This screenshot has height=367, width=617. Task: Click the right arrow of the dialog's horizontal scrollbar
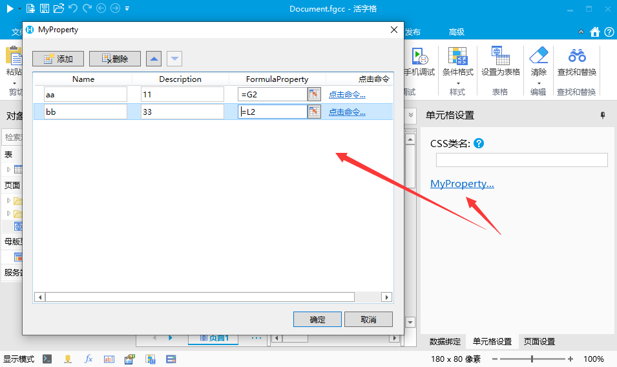pos(387,297)
